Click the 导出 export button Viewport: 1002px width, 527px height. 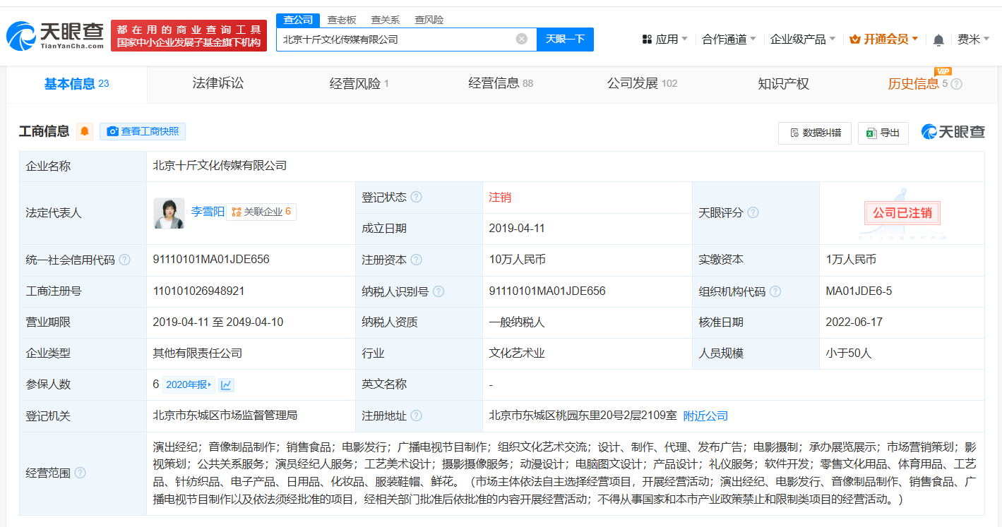click(x=883, y=133)
